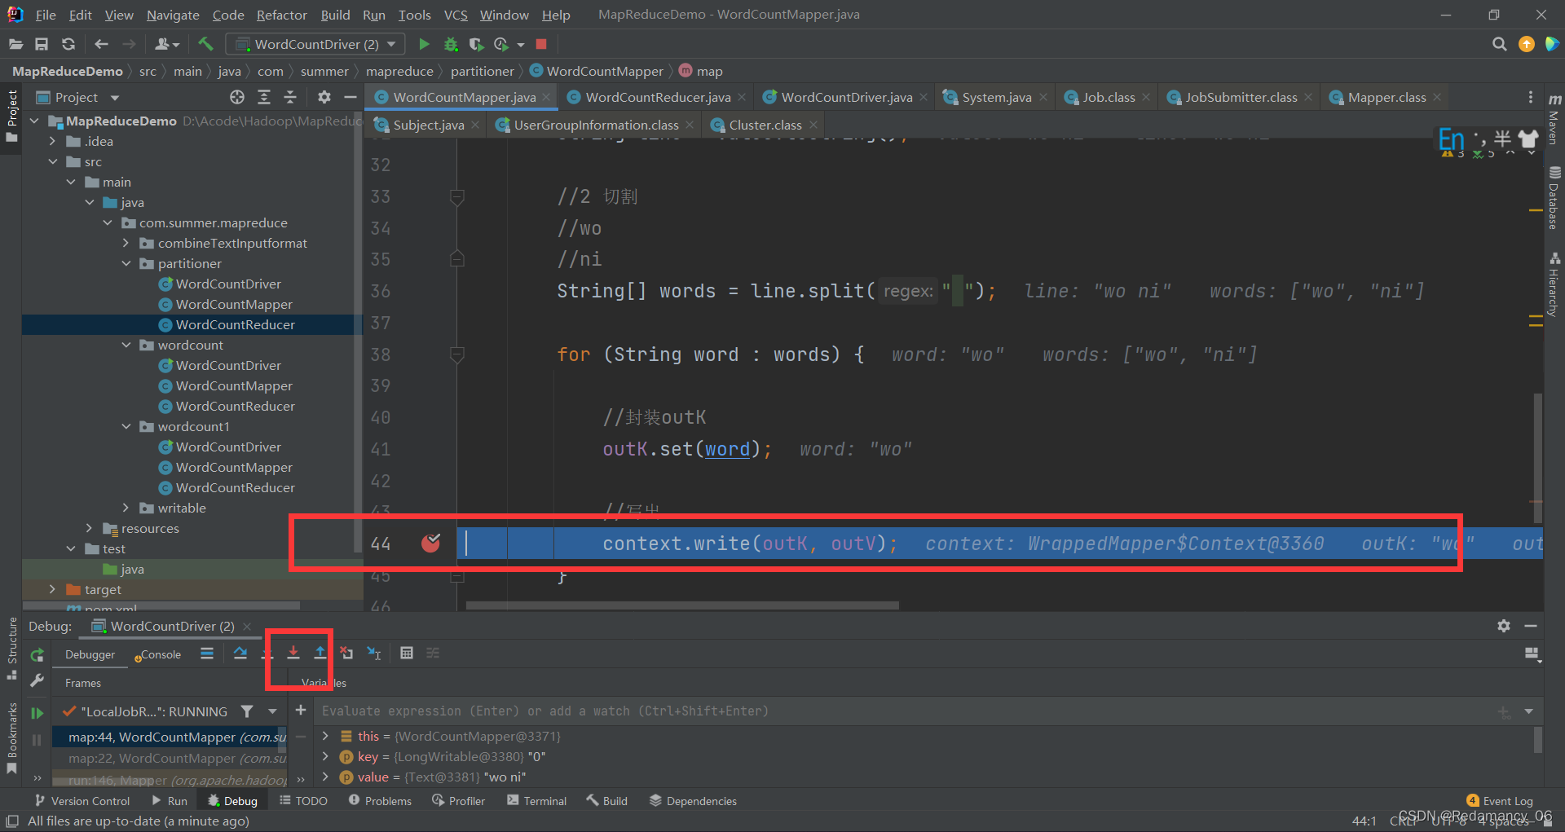Click the Resume Program icon
1565x832 pixels.
(37, 713)
